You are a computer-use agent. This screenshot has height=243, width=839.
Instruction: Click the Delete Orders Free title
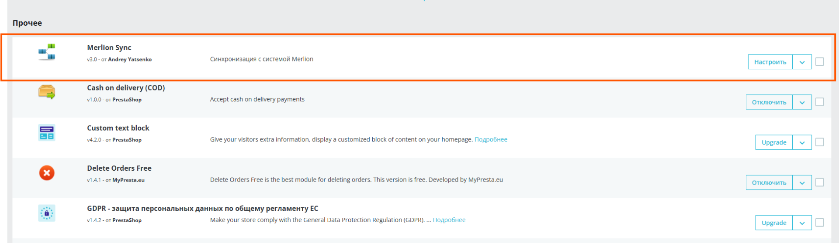(x=119, y=168)
